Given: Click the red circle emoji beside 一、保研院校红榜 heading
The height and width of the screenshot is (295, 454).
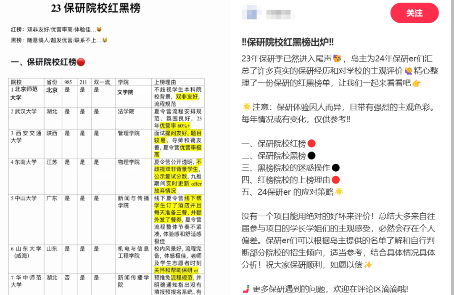Looking at the screenshot, I should 81,62.
